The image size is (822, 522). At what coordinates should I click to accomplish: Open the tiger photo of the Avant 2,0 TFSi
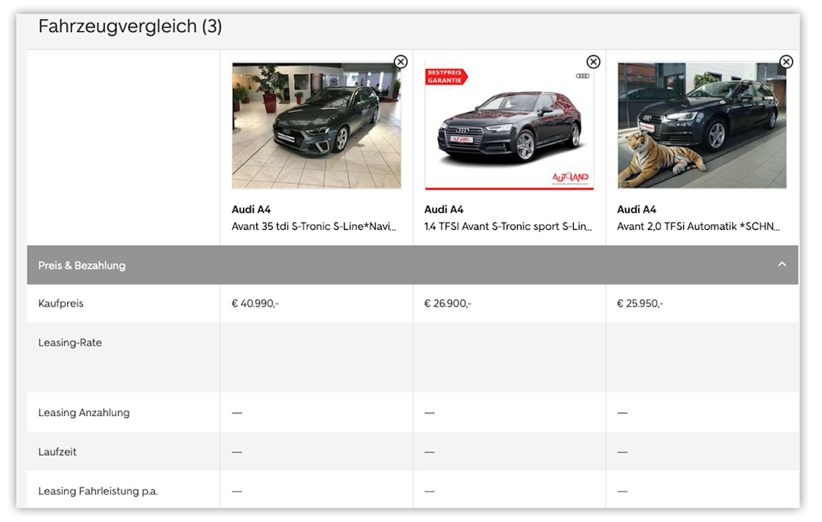[x=702, y=125]
